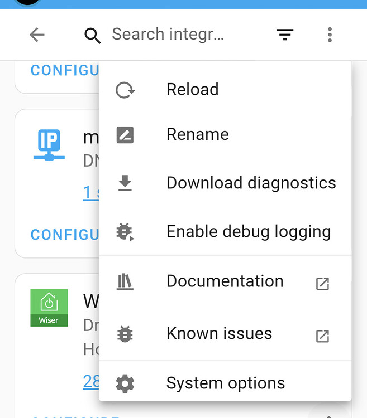Screen dimensions: 367x418
Task: Click into the Search integrations field
Action: point(168,35)
